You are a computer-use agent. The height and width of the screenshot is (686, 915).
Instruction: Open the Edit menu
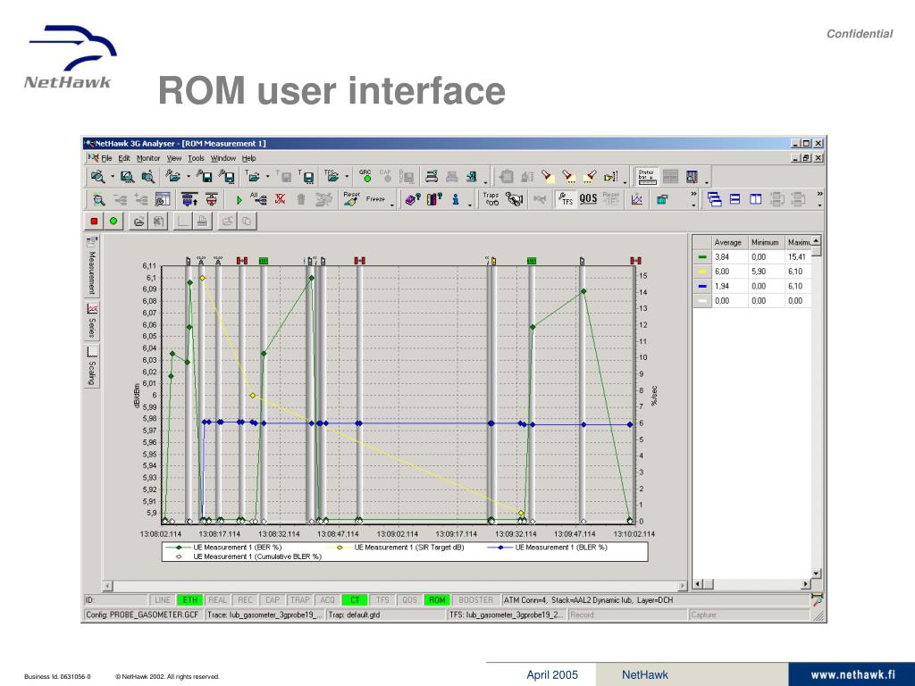(124, 158)
